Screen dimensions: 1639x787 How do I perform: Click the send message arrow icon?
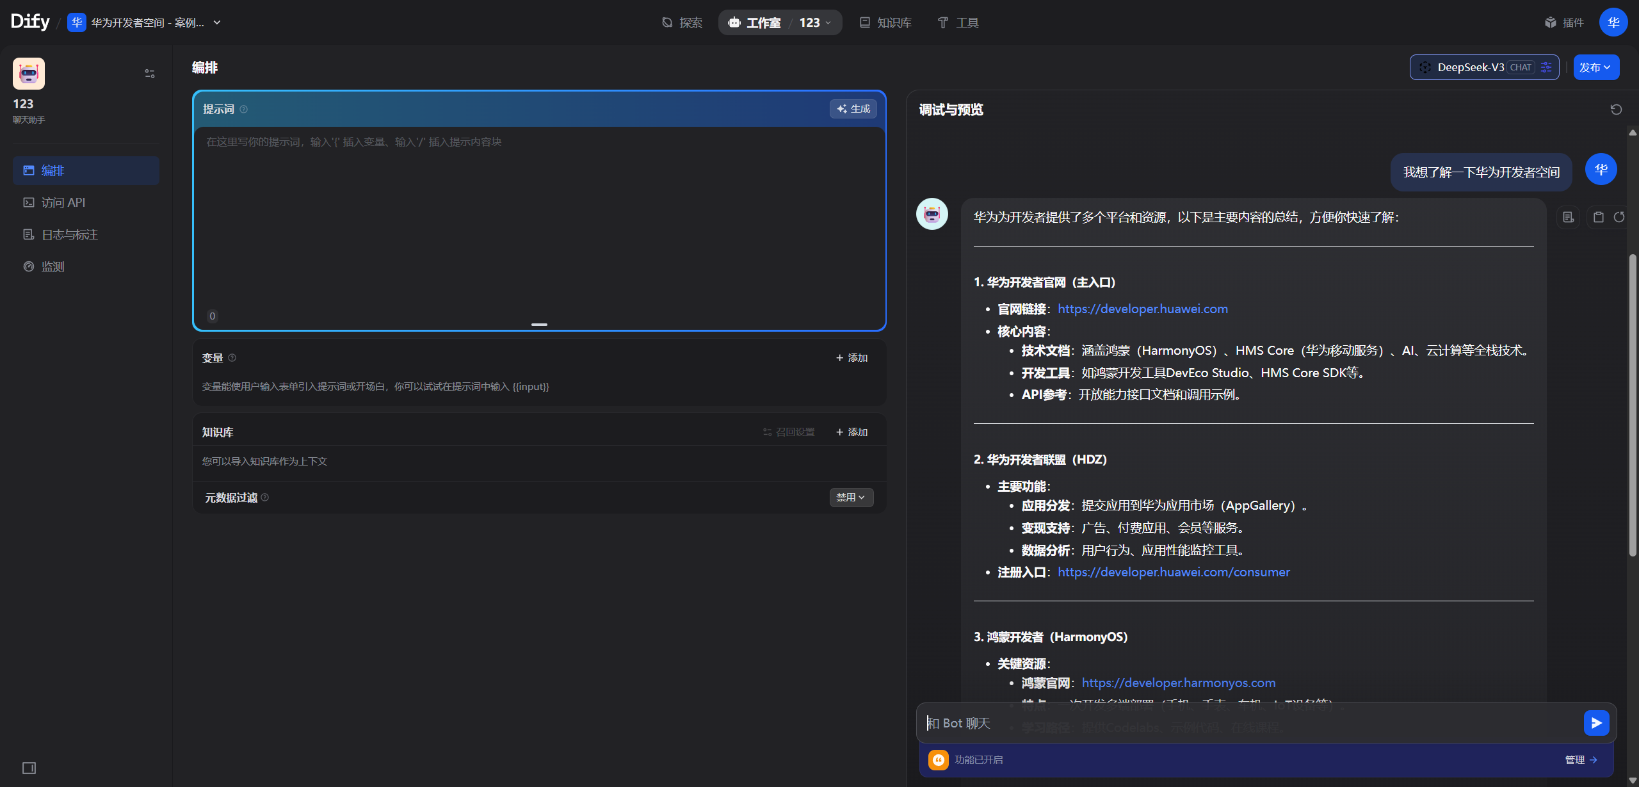(x=1596, y=723)
